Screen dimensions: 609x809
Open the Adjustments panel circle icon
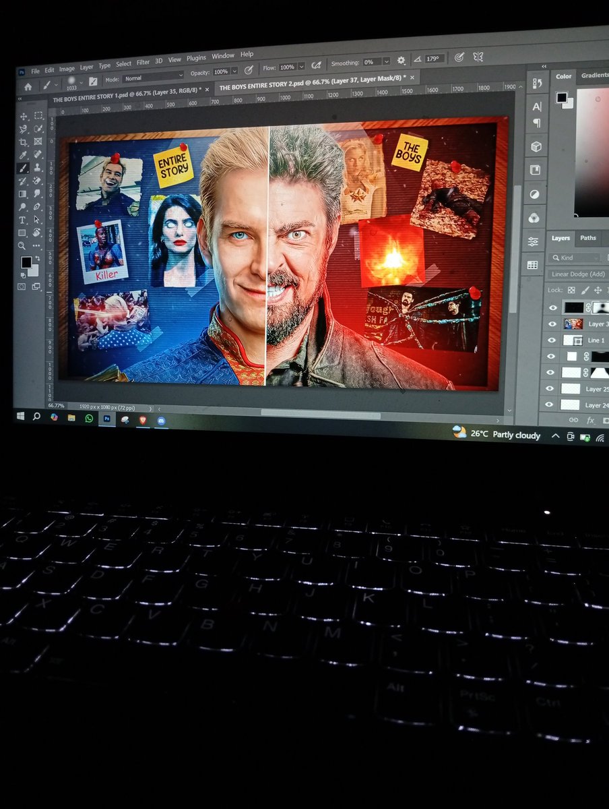point(534,194)
